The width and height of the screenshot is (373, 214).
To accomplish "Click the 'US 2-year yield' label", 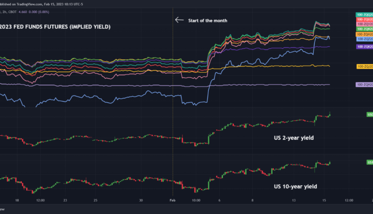I will [x=294, y=137].
